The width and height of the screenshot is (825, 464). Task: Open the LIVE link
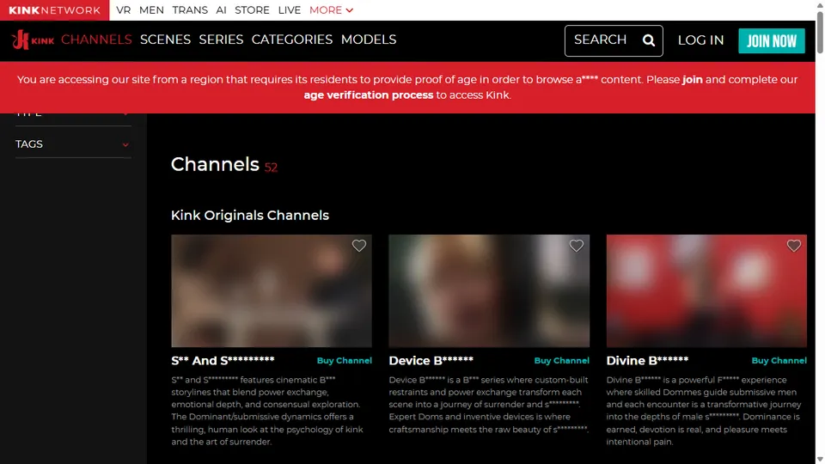(290, 10)
